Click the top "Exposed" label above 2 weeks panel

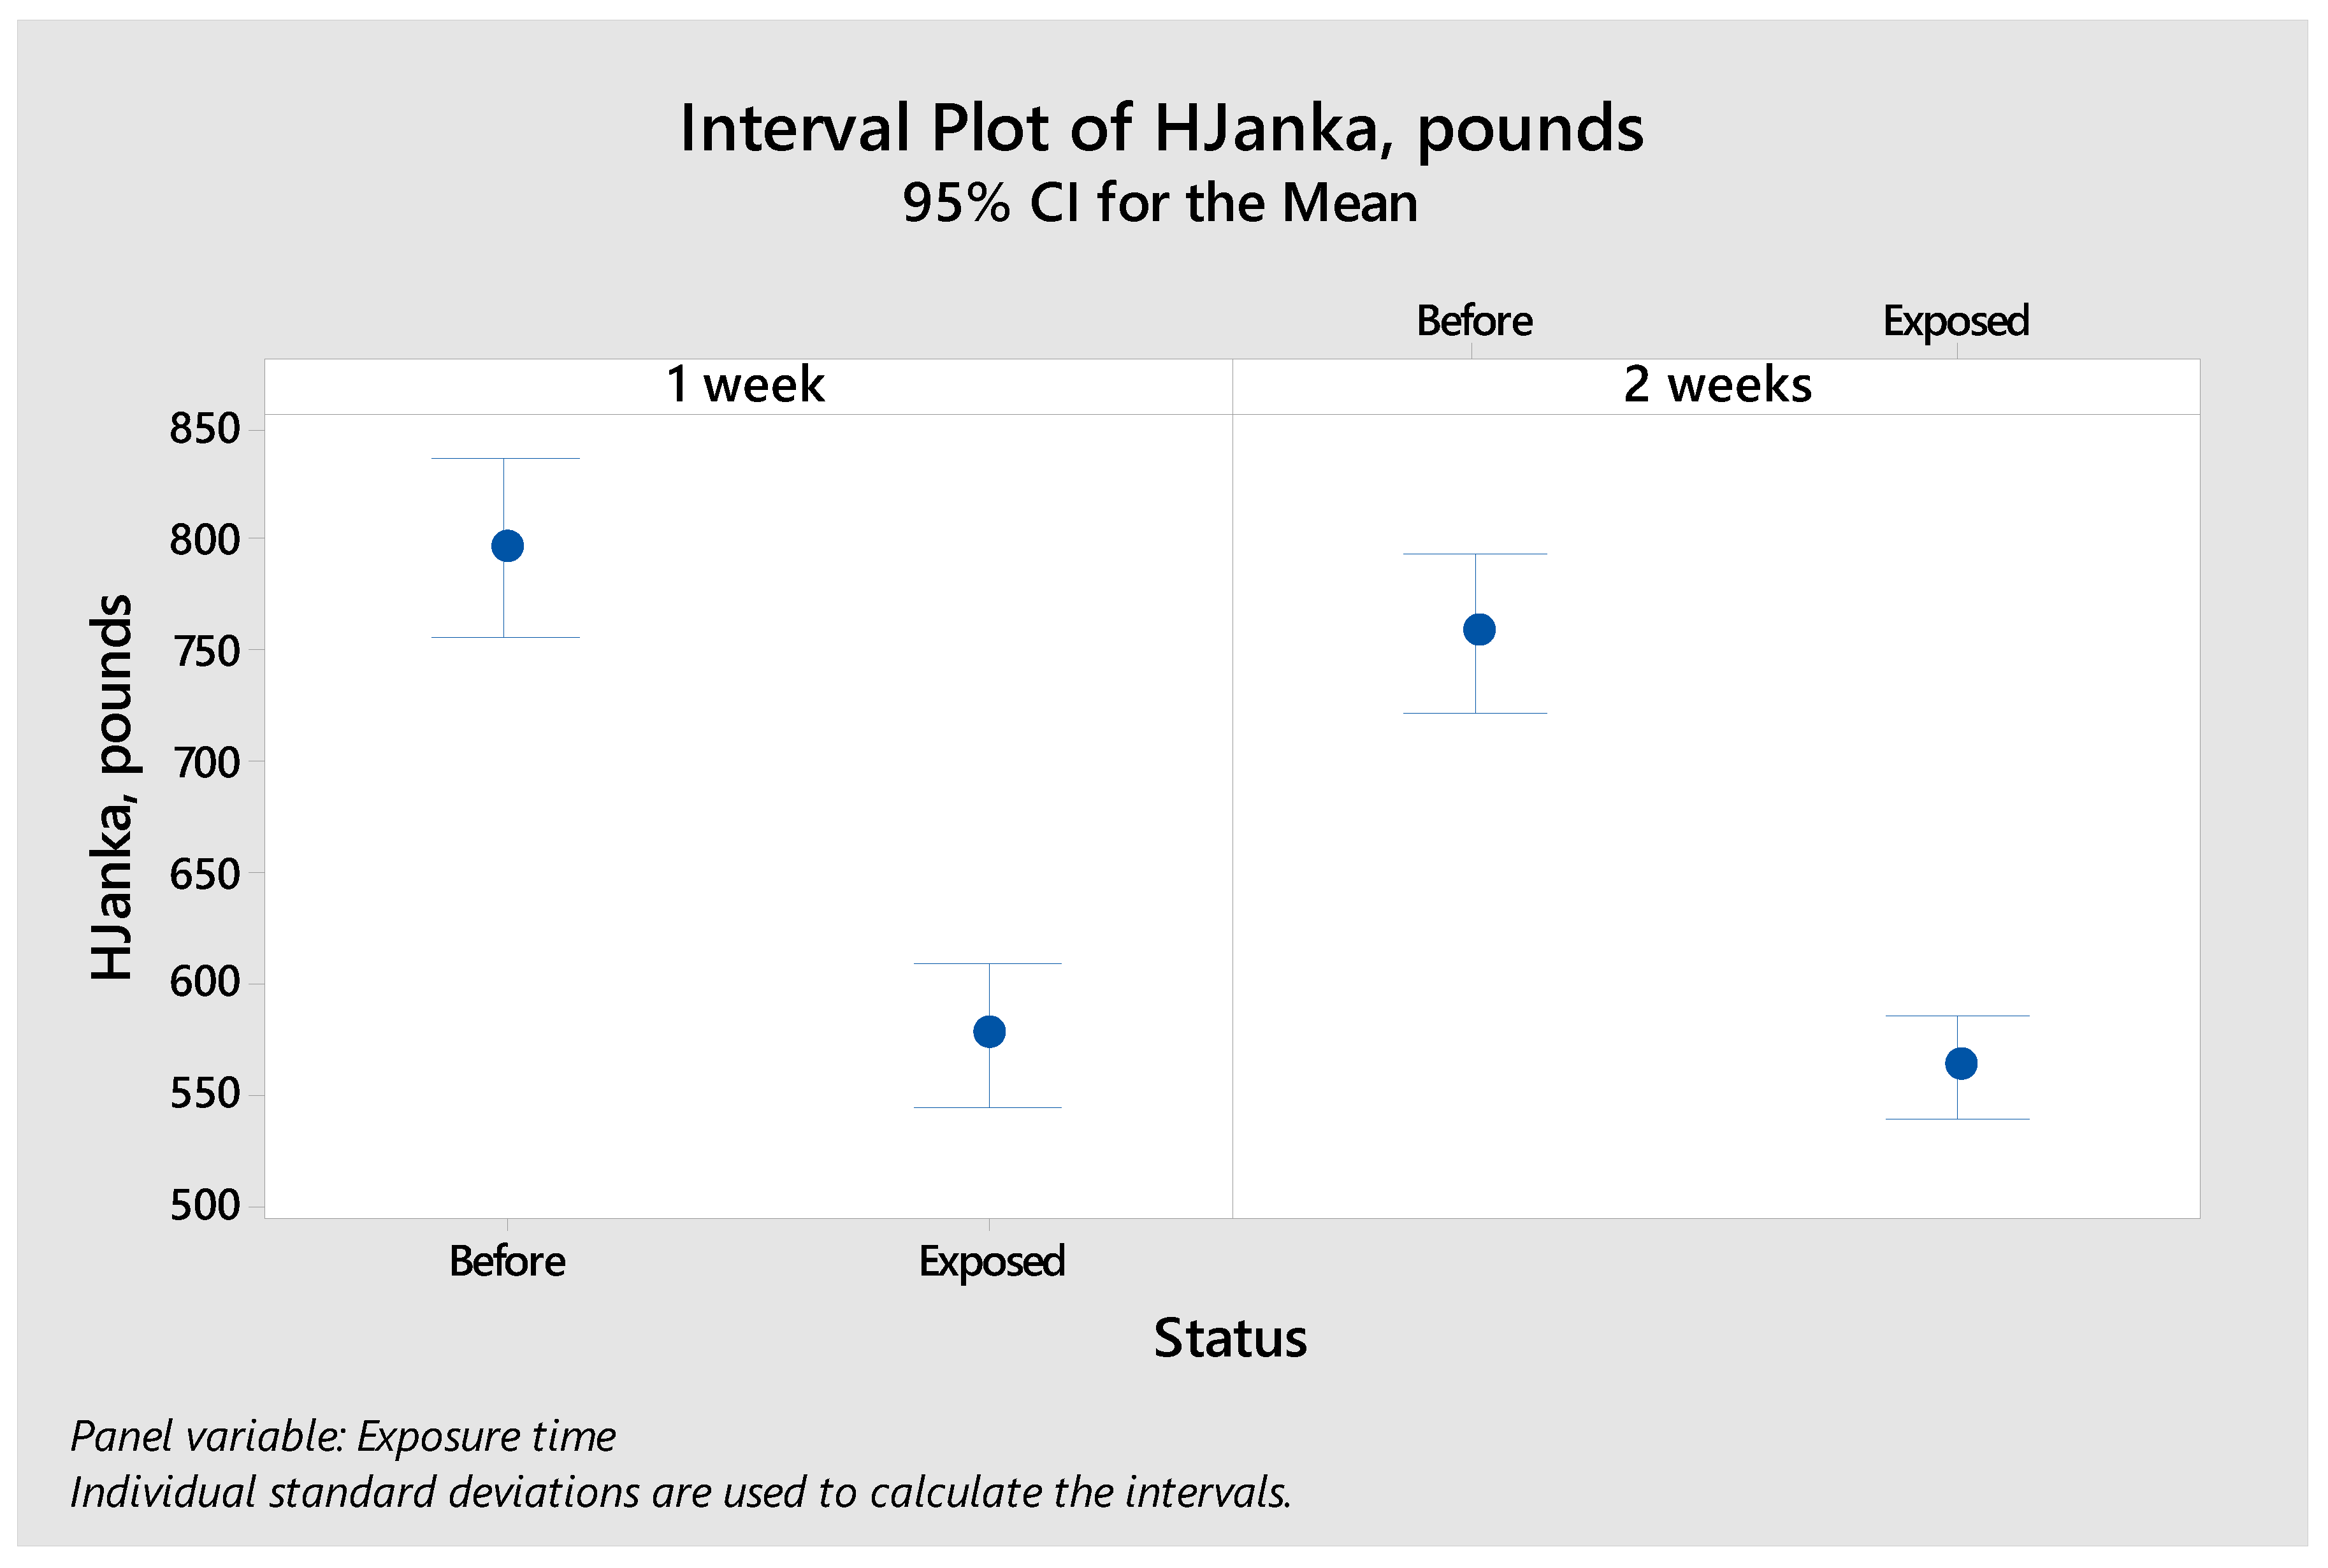(x=1955, y=321)
